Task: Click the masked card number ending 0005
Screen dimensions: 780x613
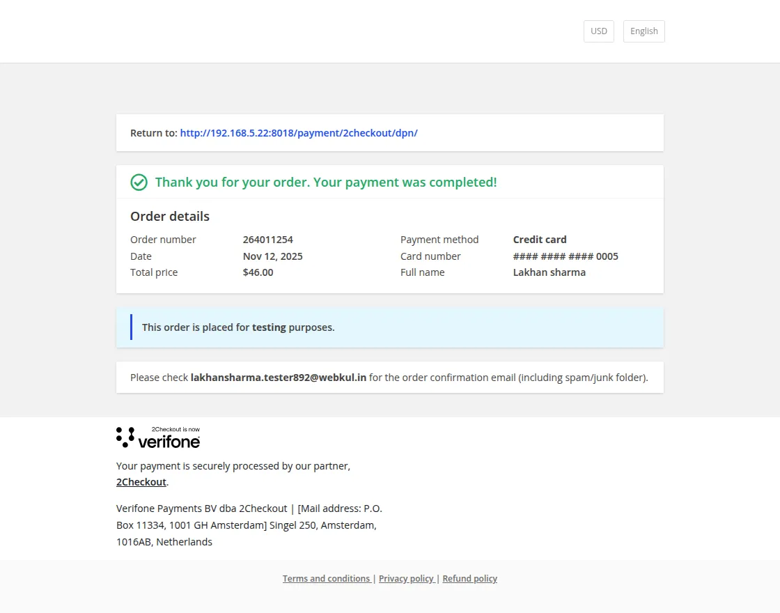Action: [565, 256]
